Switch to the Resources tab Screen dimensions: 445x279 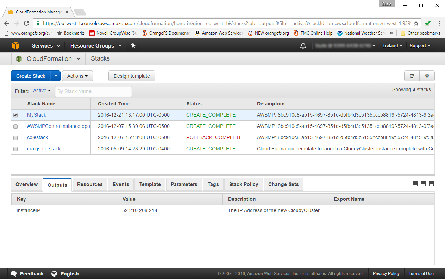[x=89, y=184]
